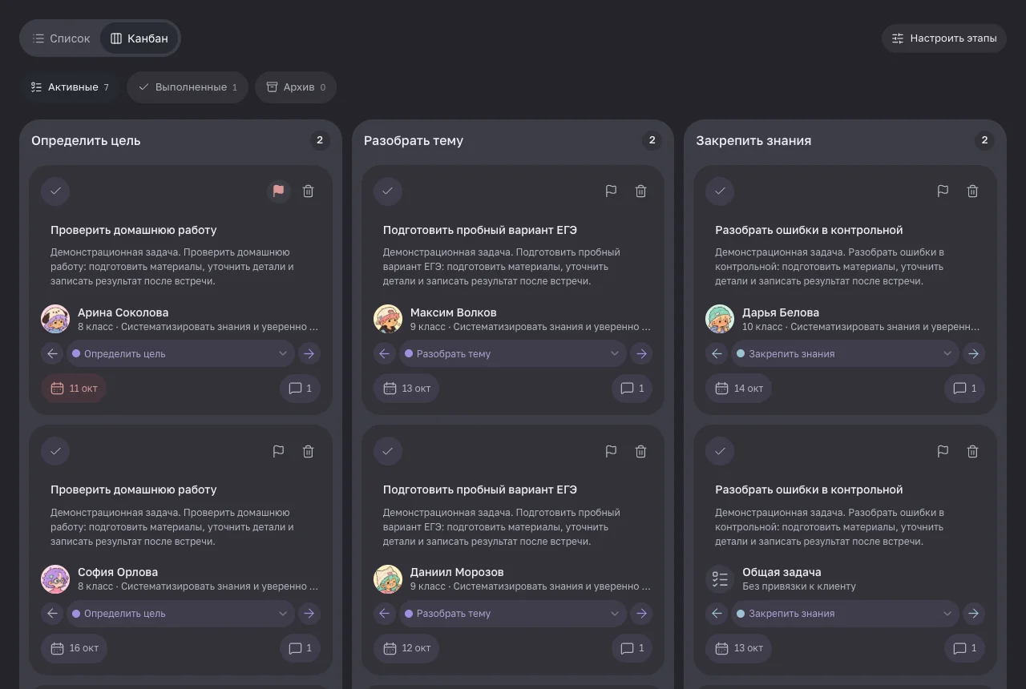
Task: Switch to Канбан view
Action: click(139, 38)
